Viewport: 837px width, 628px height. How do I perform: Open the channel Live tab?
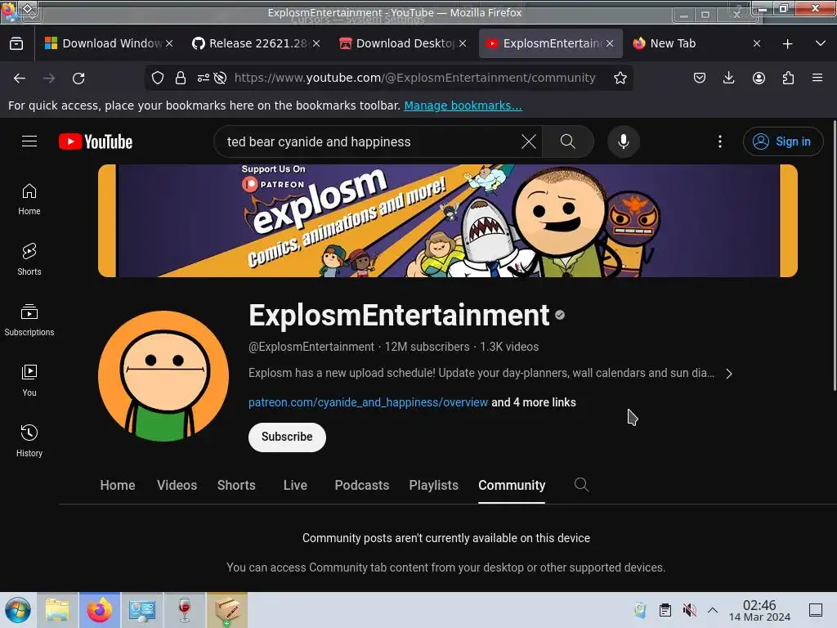click(x=295, y=486)
